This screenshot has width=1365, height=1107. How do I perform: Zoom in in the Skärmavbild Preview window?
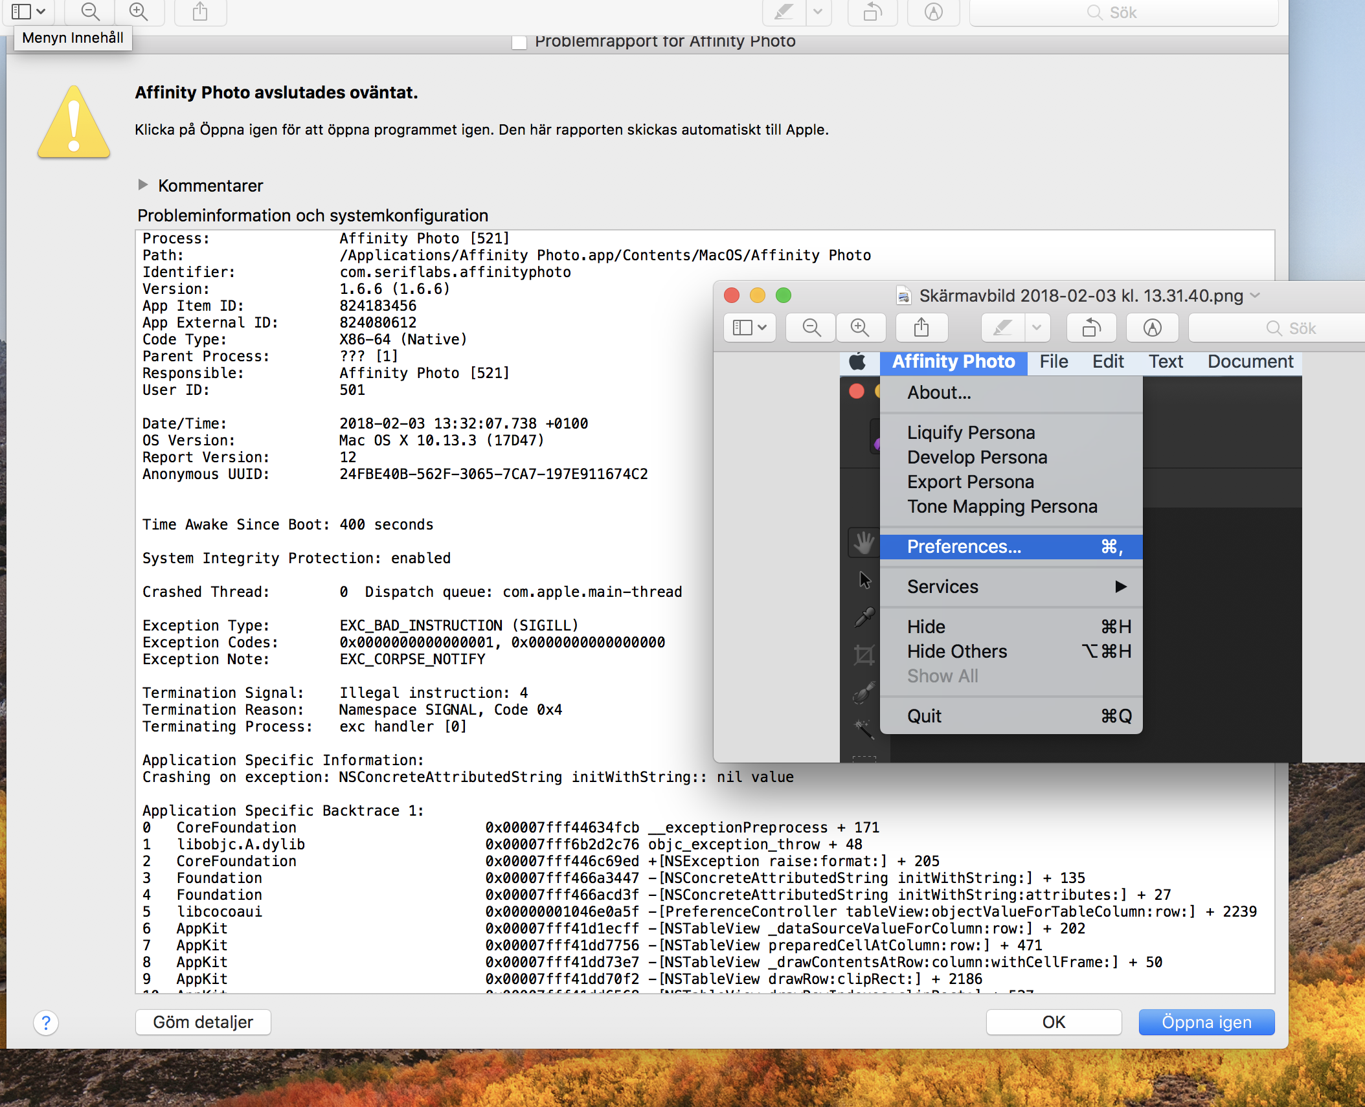coord(860,328)
